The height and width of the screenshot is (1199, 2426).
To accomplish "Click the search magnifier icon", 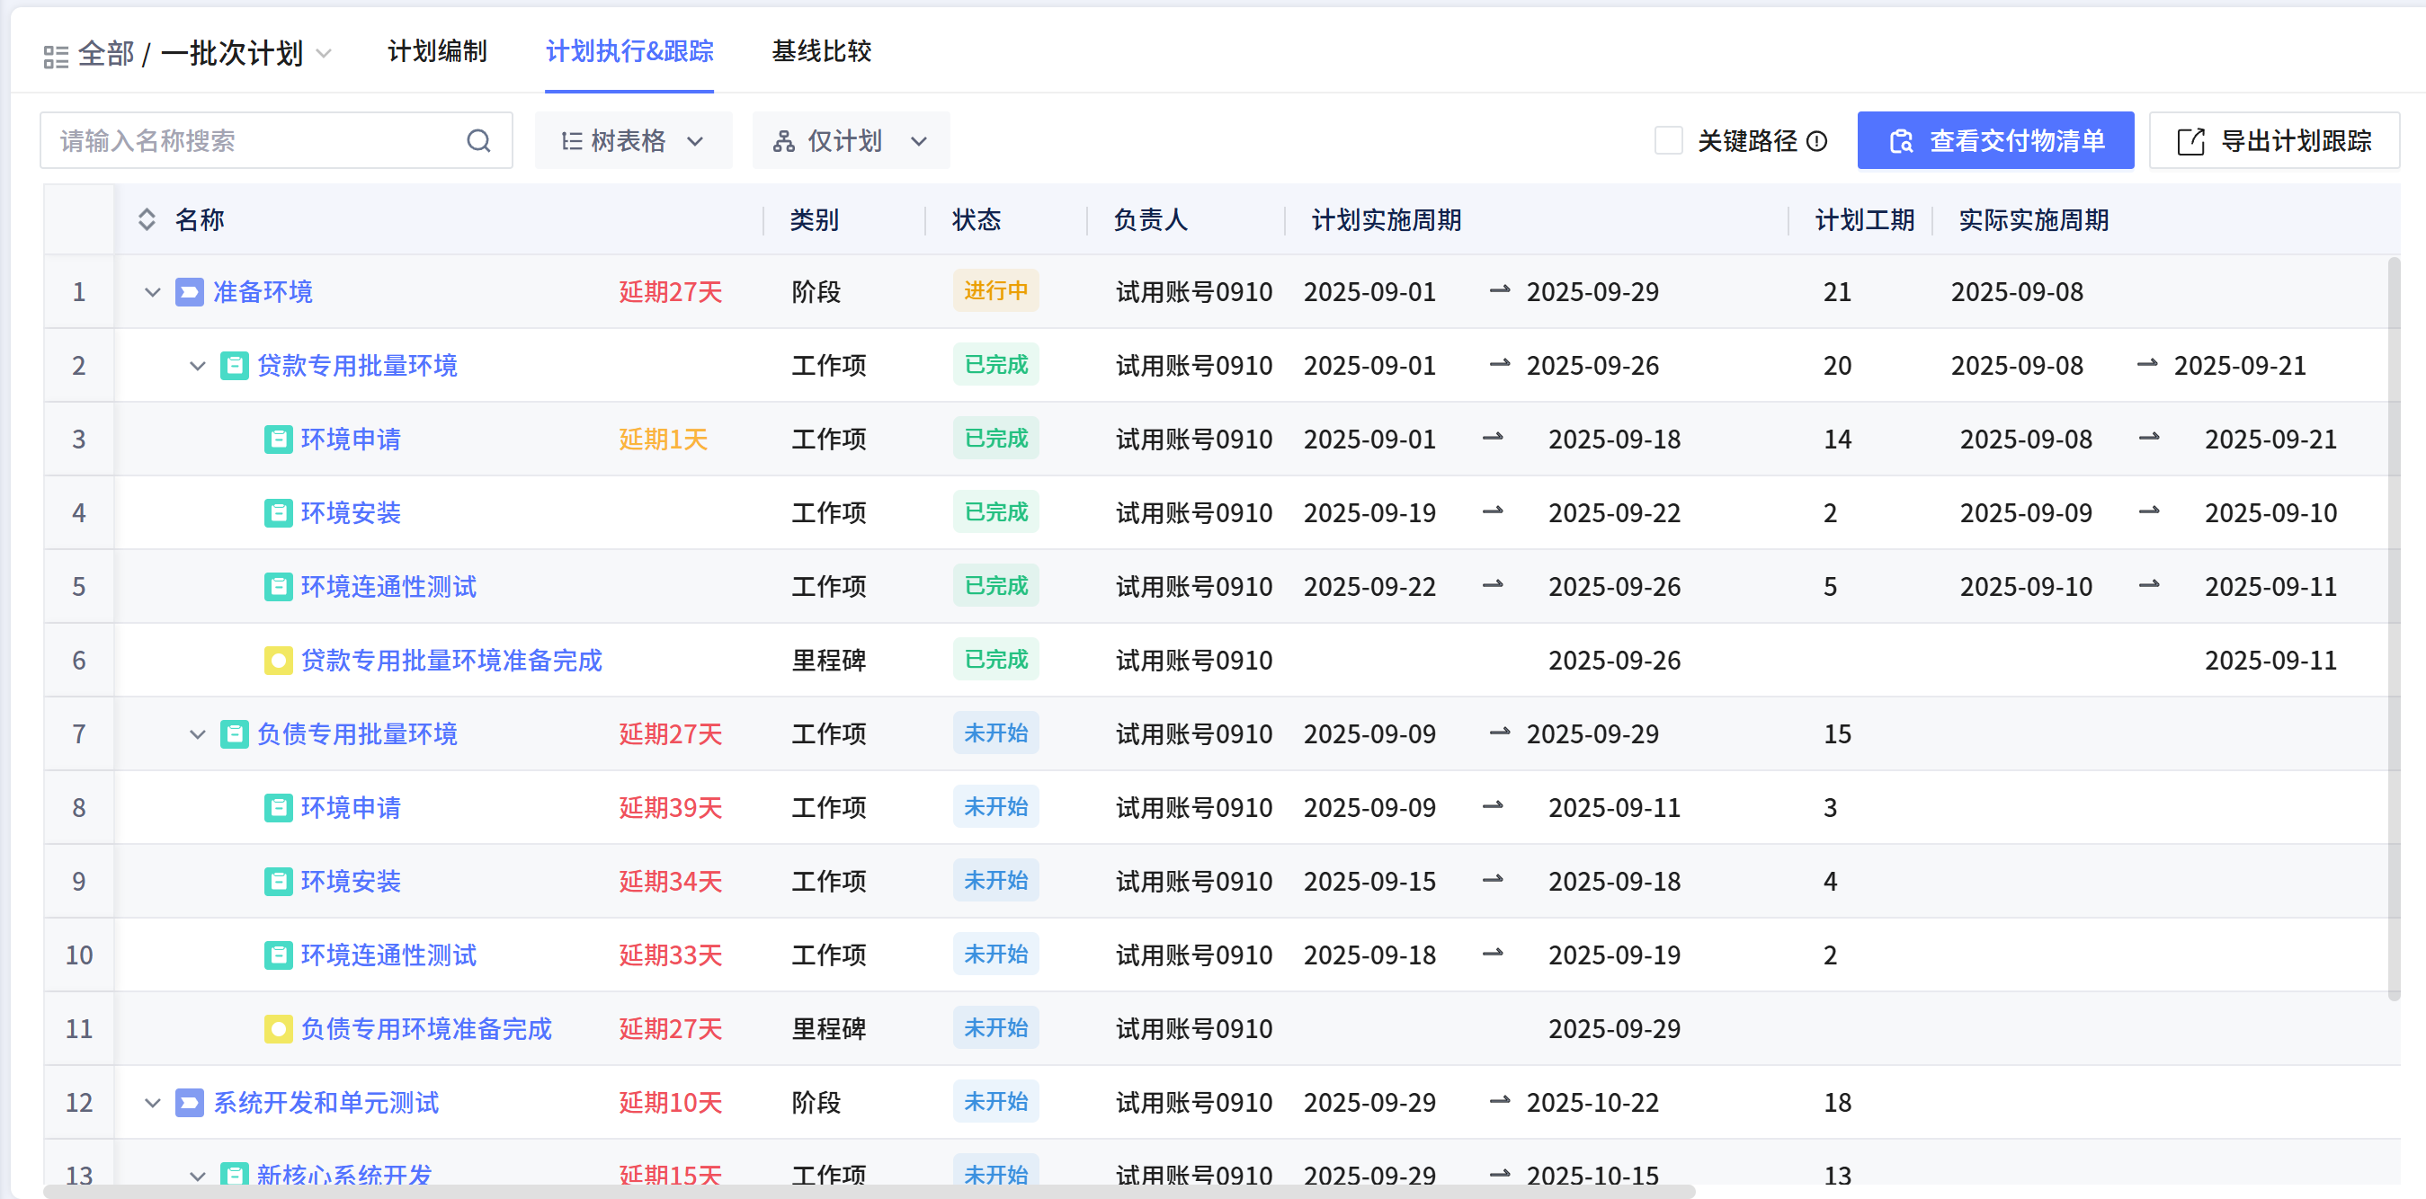I will [478, 141].
